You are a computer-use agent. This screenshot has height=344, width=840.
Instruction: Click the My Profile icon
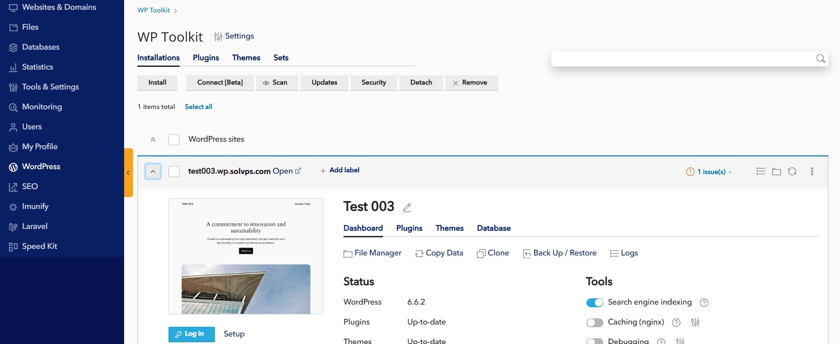tap(13, 147)
